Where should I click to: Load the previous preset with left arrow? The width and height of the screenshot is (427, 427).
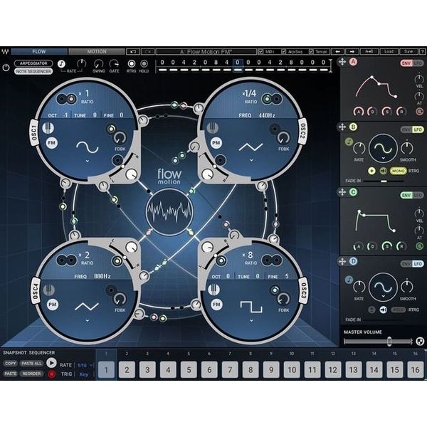[x=338, y=51]
